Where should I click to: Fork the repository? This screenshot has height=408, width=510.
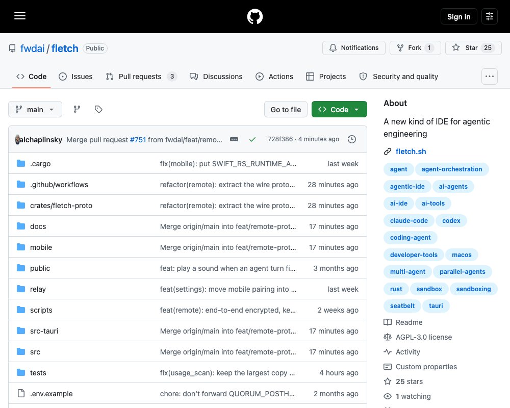pyautogui.click(x=415, y=48)
